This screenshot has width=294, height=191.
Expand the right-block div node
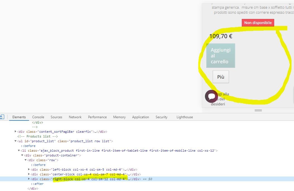tap(29, 179)
